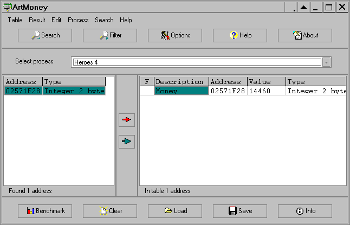Open the Result menu

point(37,20)
